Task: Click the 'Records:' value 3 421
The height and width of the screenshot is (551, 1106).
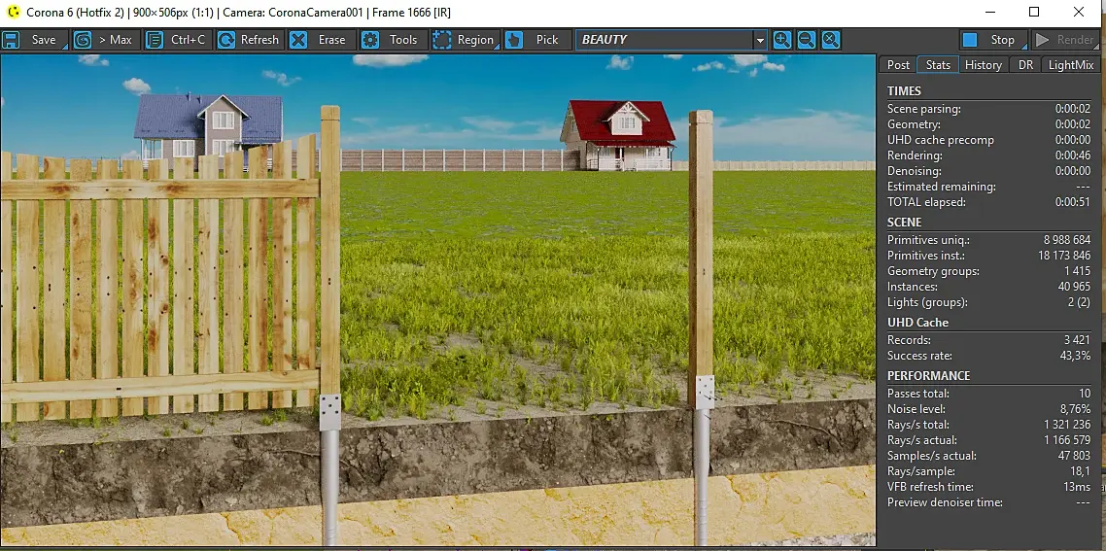Action: 1077,340
